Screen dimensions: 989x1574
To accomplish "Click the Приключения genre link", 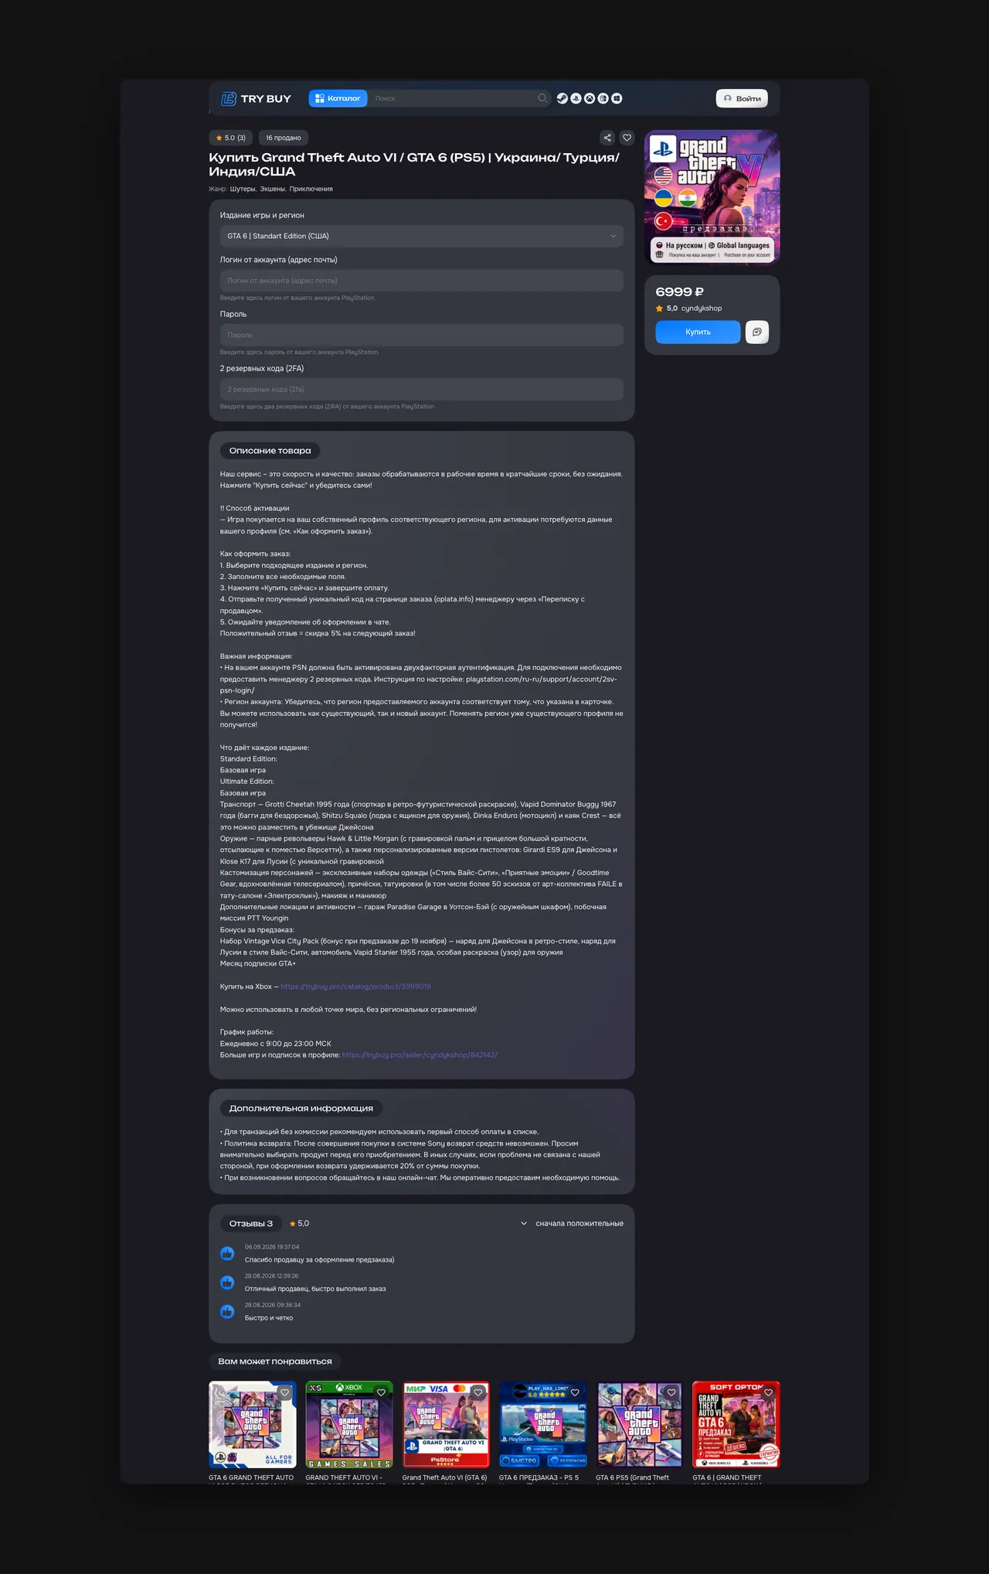I will point(311,189).
